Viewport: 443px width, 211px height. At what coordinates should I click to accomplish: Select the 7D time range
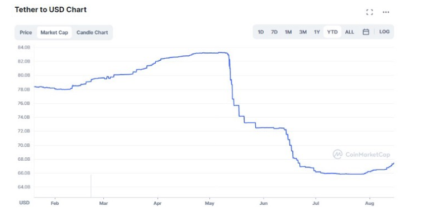point(274,32)
